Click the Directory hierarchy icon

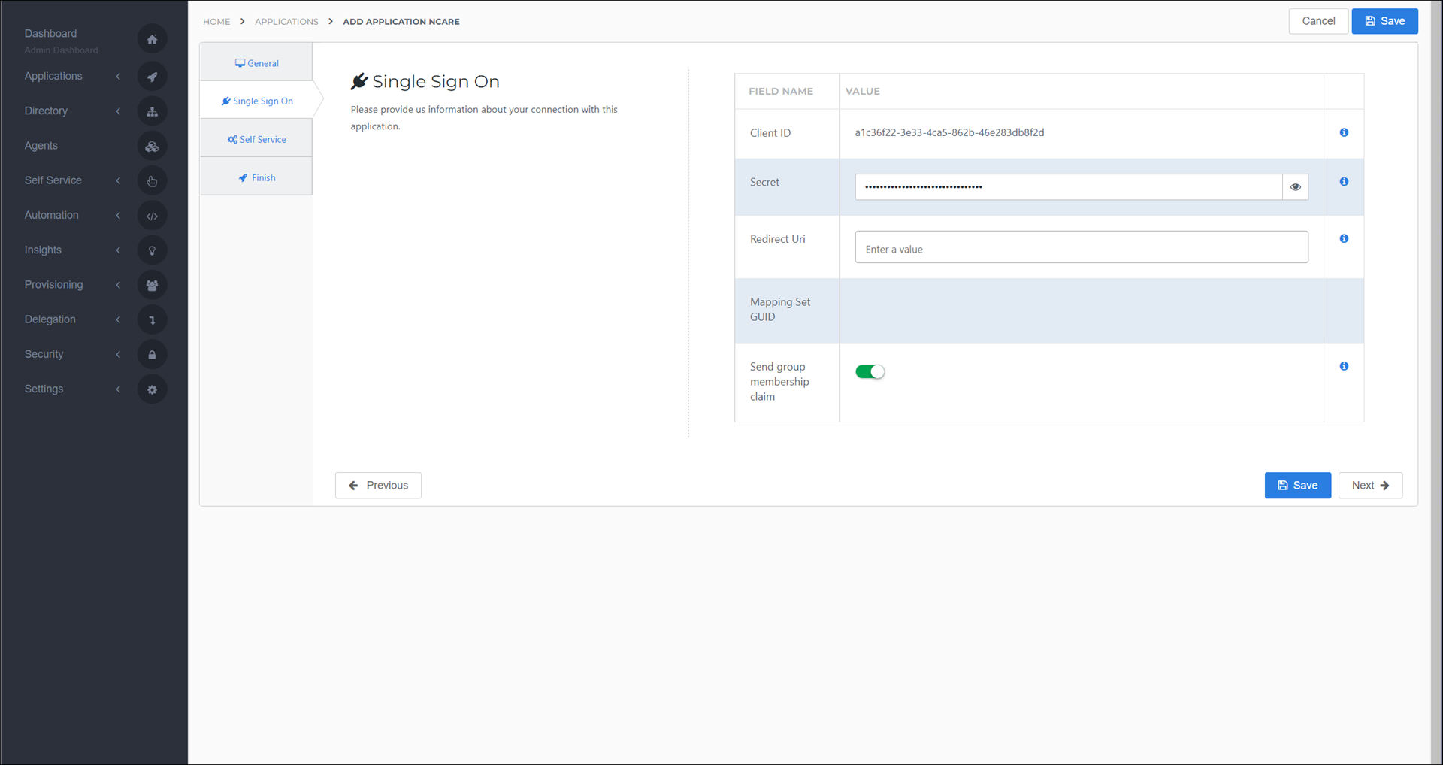pyautogui.click(x=152, y=111)
